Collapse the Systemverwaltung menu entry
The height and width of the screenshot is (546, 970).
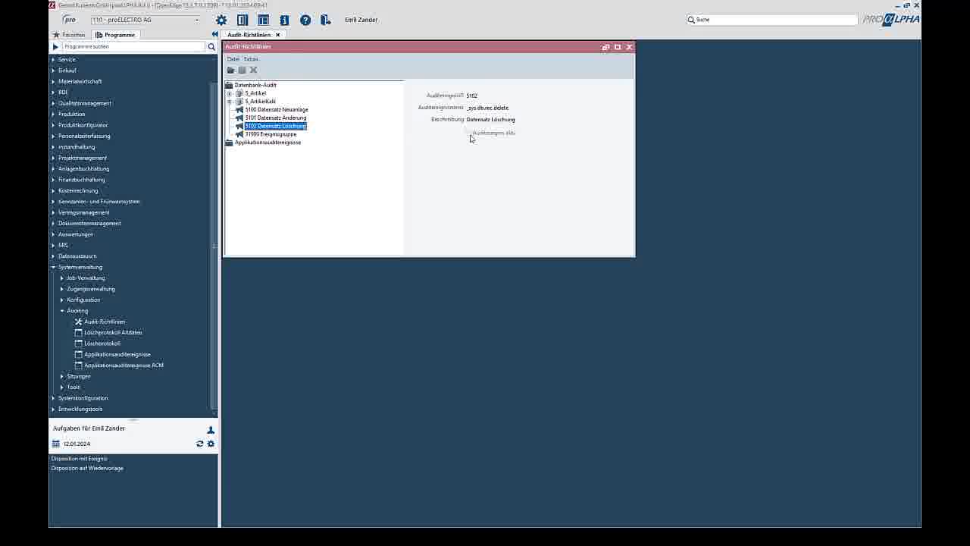[53, 267]
